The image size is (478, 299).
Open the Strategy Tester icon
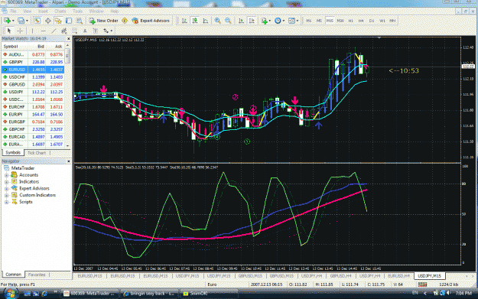pyautogui.click(x=80, y=21)
